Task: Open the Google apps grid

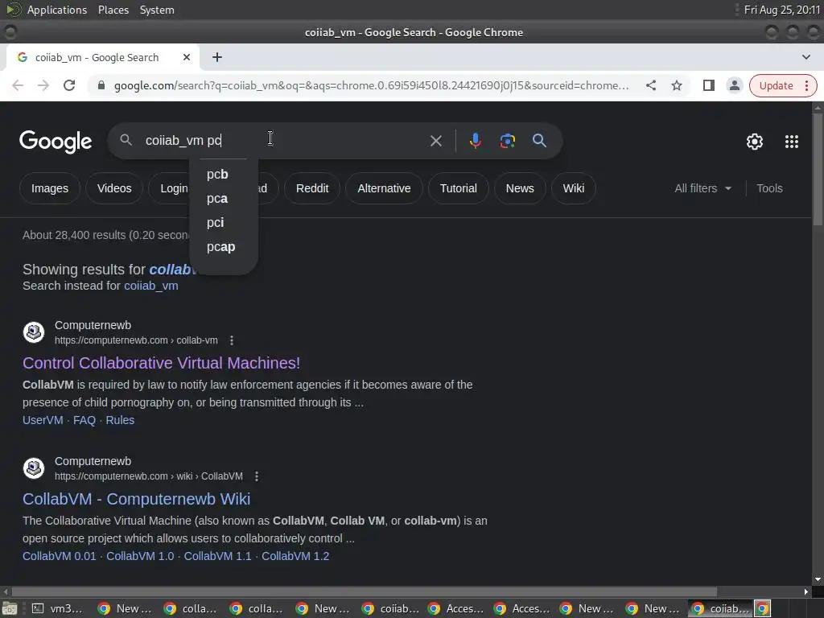Action: [792, 142]
